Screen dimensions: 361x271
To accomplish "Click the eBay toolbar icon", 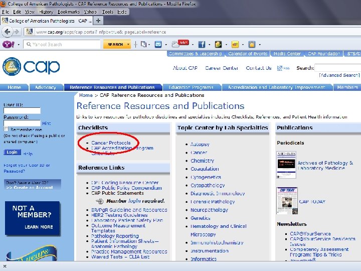I will [235, 44].
